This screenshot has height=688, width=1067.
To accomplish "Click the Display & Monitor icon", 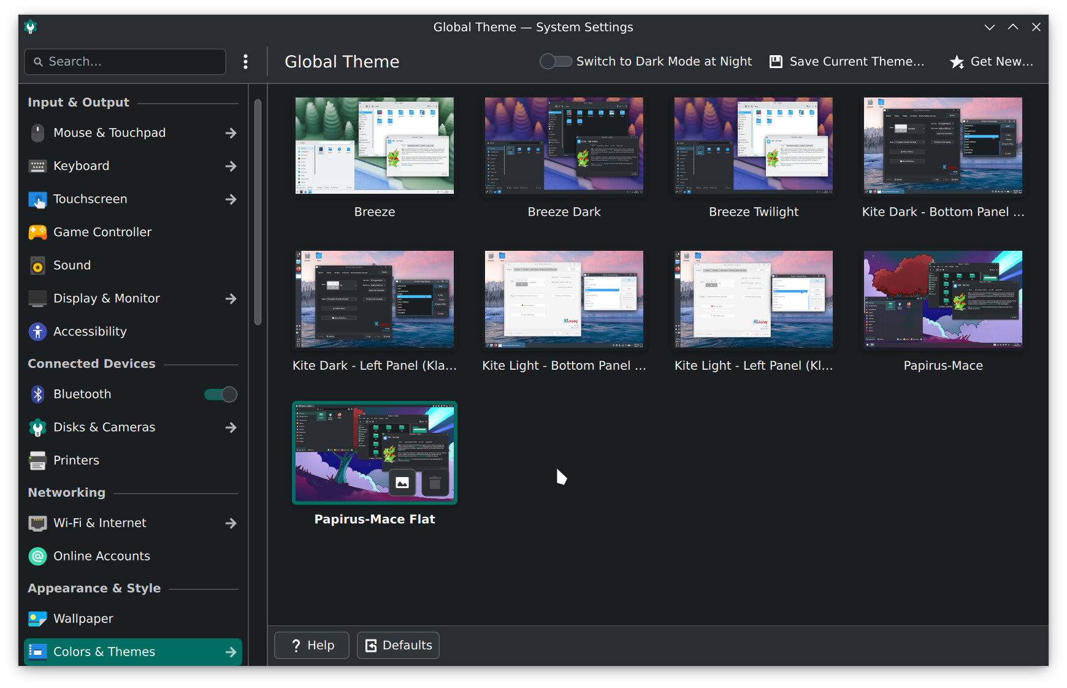I will point(37,299).
